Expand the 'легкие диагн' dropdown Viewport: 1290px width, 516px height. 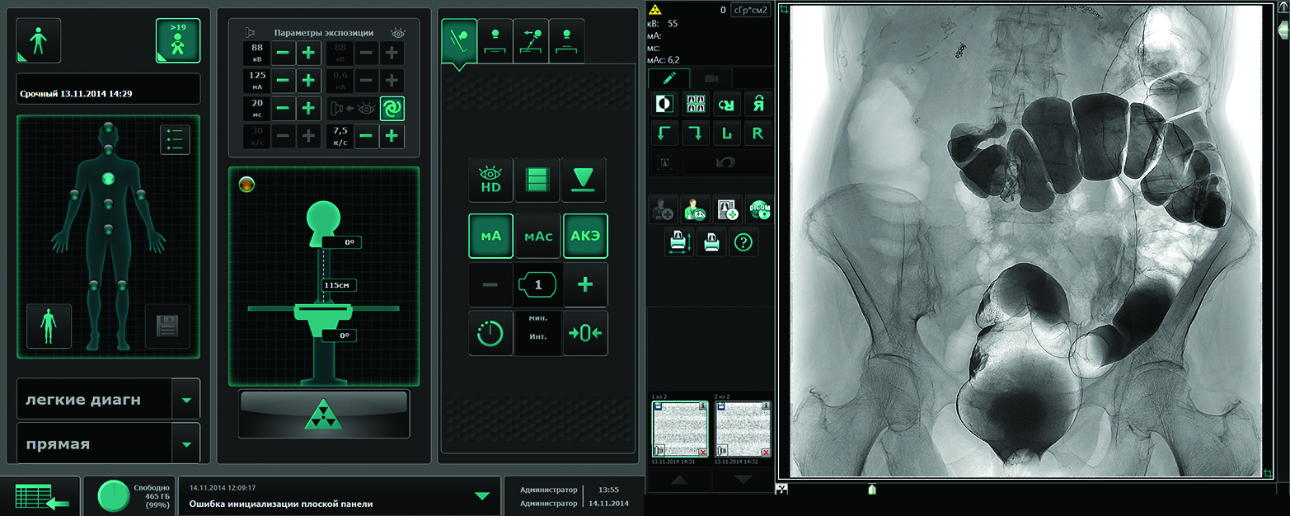[186, 400]
